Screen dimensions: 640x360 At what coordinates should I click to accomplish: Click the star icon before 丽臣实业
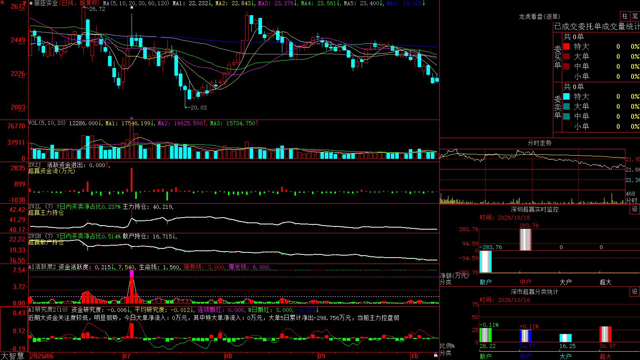tap(31, 3)
